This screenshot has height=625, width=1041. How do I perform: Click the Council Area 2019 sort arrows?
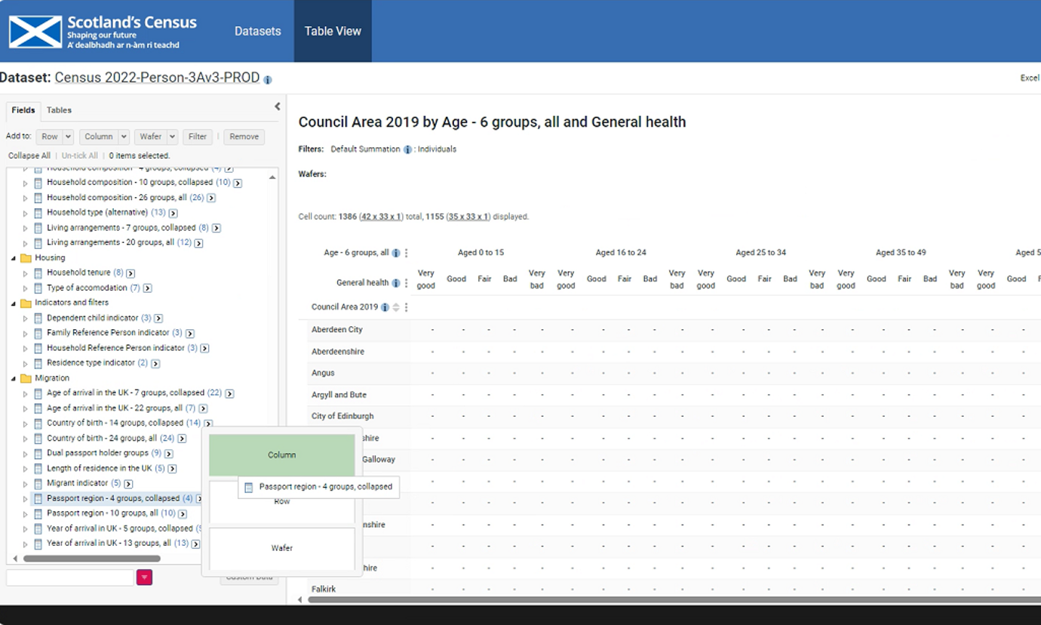396,307
